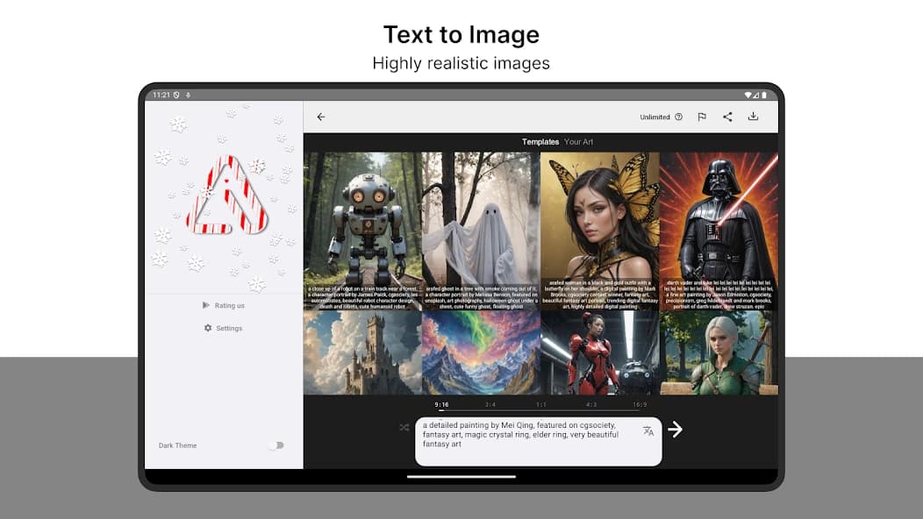Download the image with download icon

(753, 117)
